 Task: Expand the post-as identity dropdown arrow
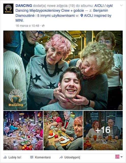121,157
